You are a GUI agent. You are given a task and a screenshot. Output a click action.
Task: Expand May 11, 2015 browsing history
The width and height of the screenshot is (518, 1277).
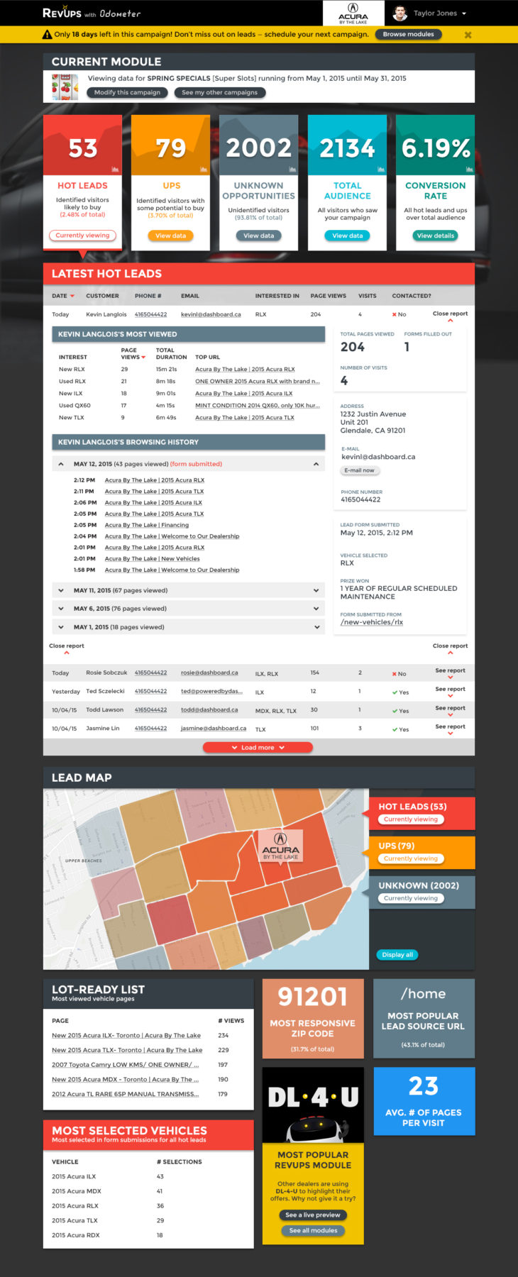click(x=188, y=590)
